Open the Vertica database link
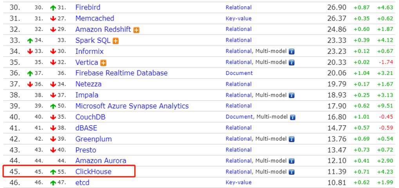Screen dimensions: 399x188 [87, 62]
